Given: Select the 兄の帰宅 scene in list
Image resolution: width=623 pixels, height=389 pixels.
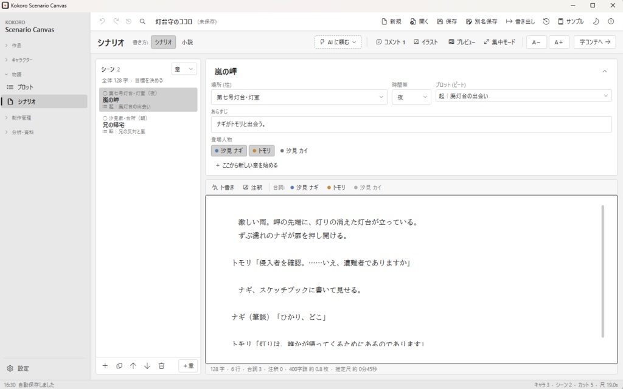Looking at the screenshot, I should 148,125.
